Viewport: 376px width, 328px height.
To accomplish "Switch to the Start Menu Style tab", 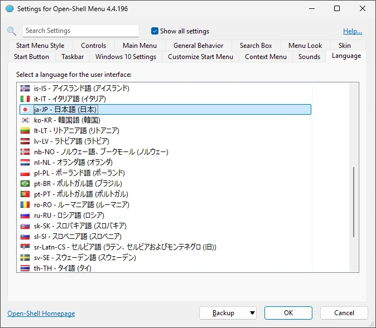I will [x=40, y=46].
